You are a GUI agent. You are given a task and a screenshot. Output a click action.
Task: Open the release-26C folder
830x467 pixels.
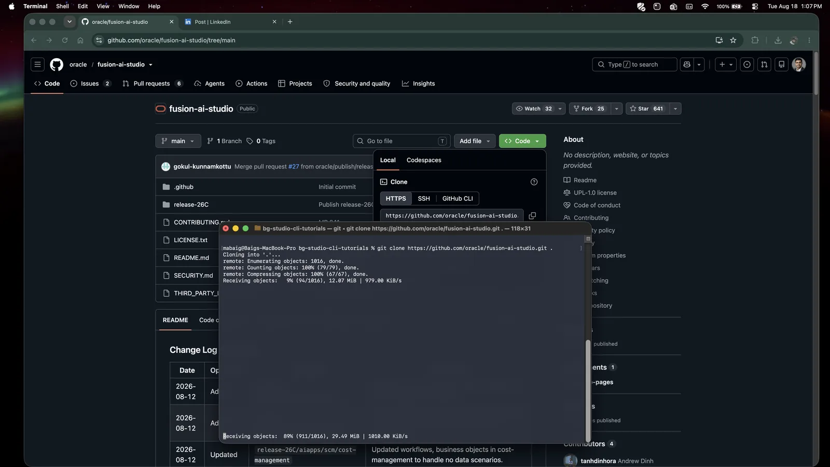[191, 204]
